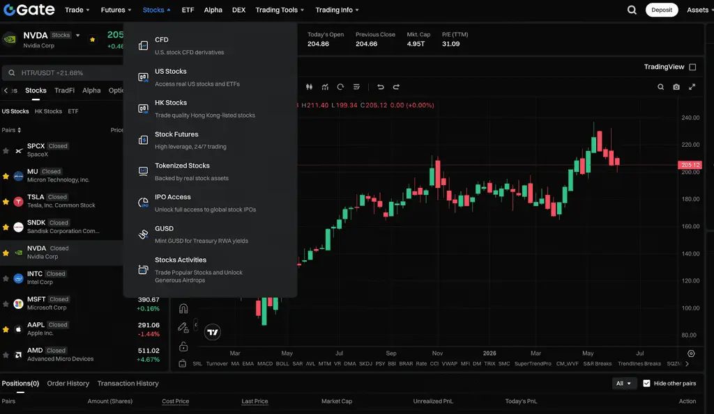Viewport: 714px width, 414px height.
Task: Enable the TradingView checkbox
Action: coord(692,67)
